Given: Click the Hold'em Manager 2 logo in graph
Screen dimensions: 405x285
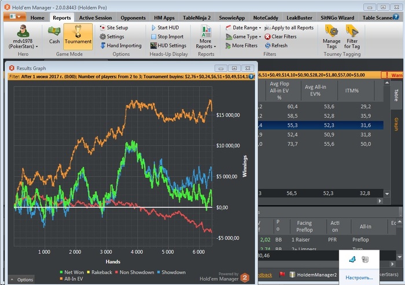Looking at the screenshot, I should 245,277.
